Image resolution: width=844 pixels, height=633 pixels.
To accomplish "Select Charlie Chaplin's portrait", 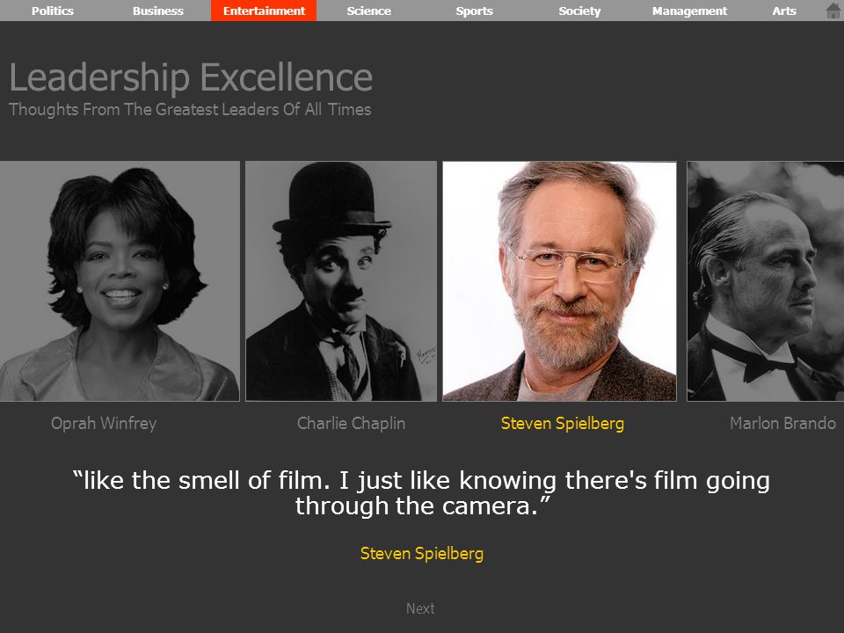I will point(341,281).
